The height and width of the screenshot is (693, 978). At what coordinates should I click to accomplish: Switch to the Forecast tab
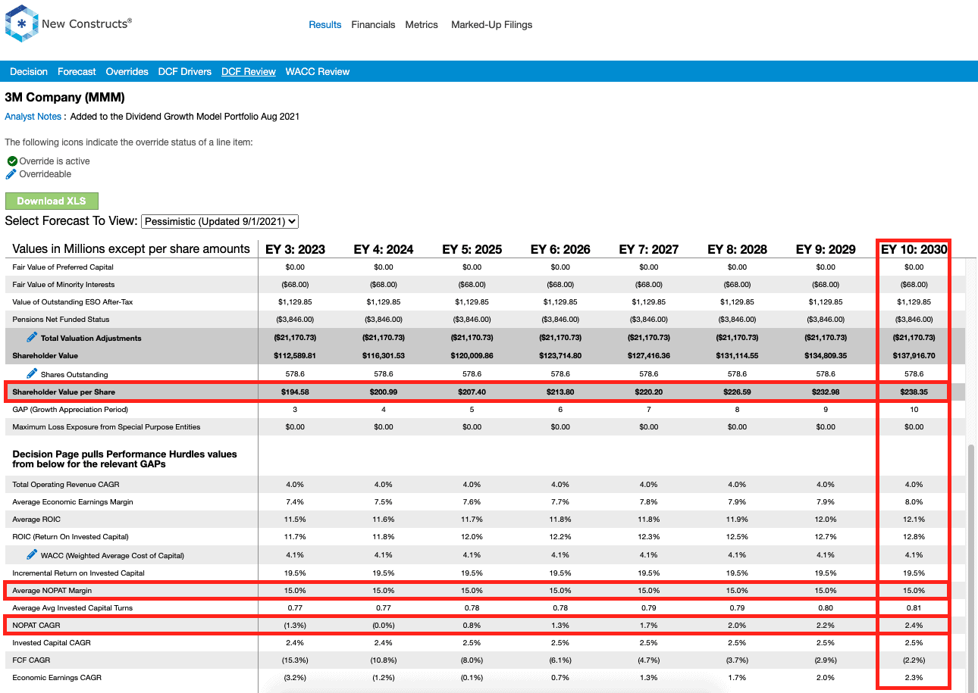click(x=77, y=72)
